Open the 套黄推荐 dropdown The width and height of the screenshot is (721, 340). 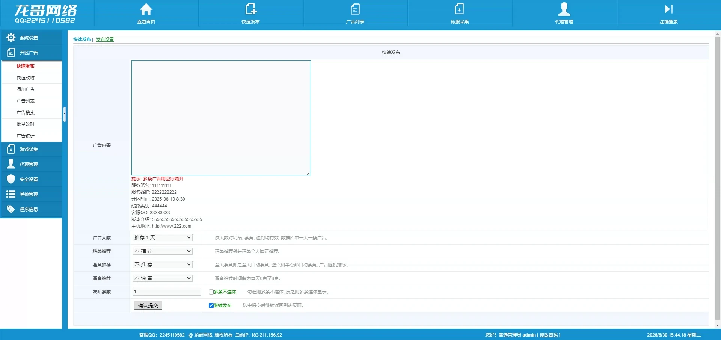[163, 264]
